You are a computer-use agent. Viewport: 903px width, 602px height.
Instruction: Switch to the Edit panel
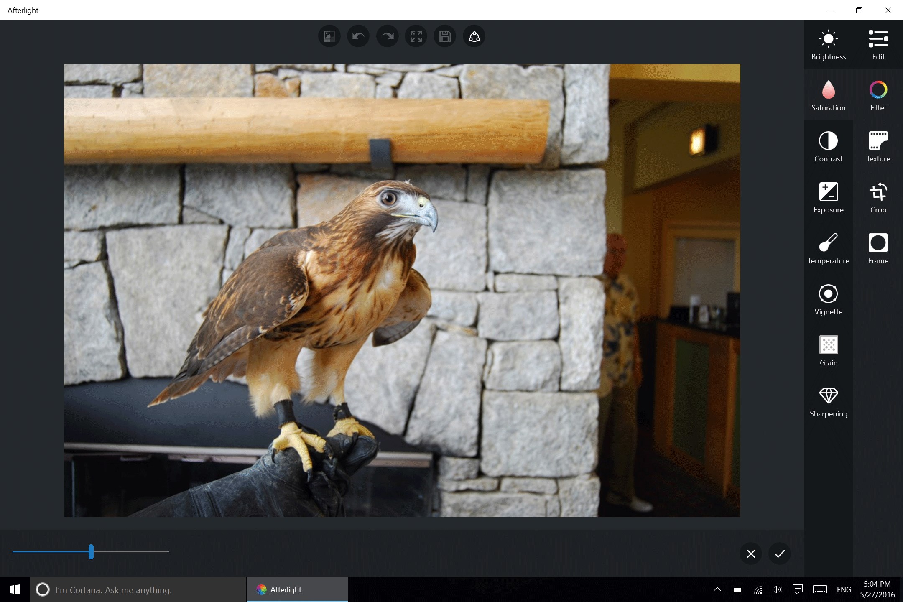click(878, 43)
